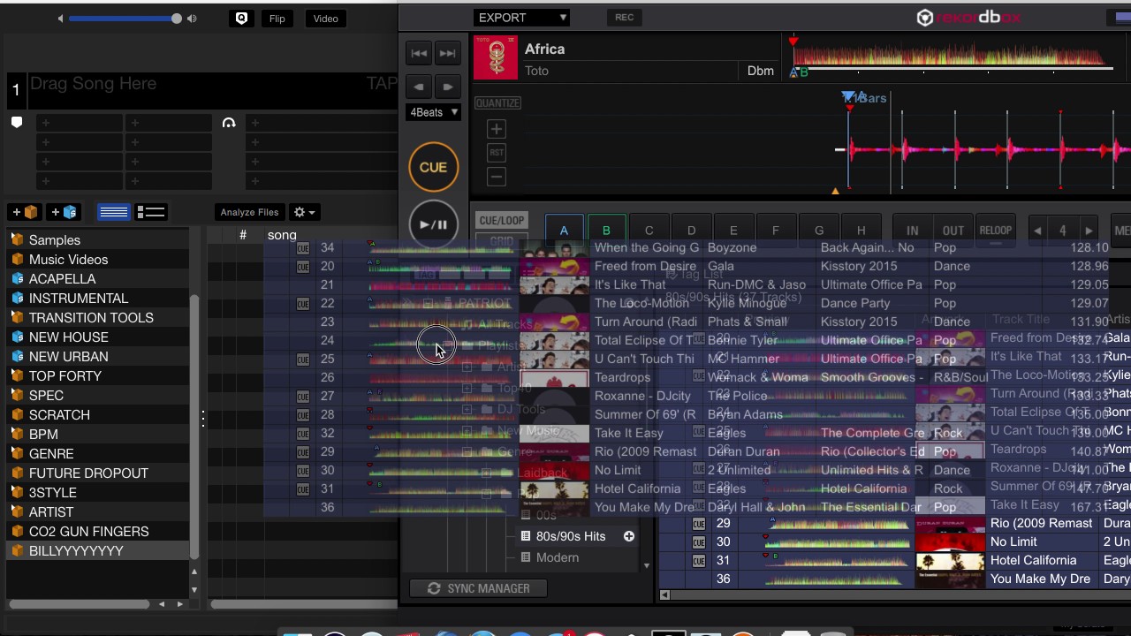Click the song column header
The height and width of the screenshot is (636, 1131).
click(282, 235)
